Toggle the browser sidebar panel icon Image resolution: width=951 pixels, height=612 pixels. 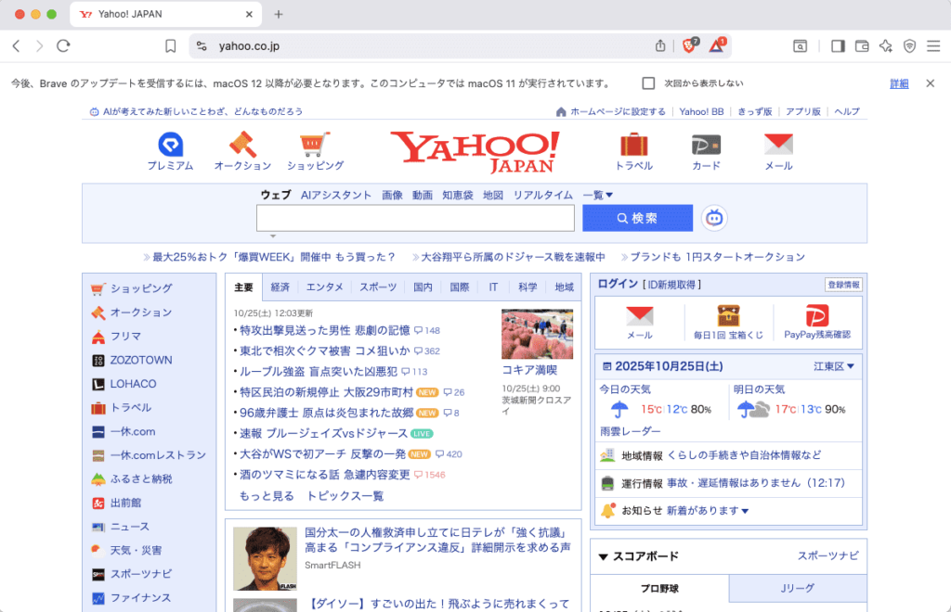(x=838, y=46)
